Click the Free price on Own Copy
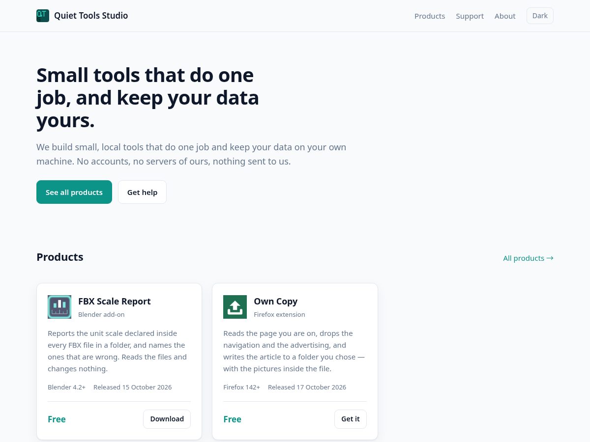 tap(232, 419)
